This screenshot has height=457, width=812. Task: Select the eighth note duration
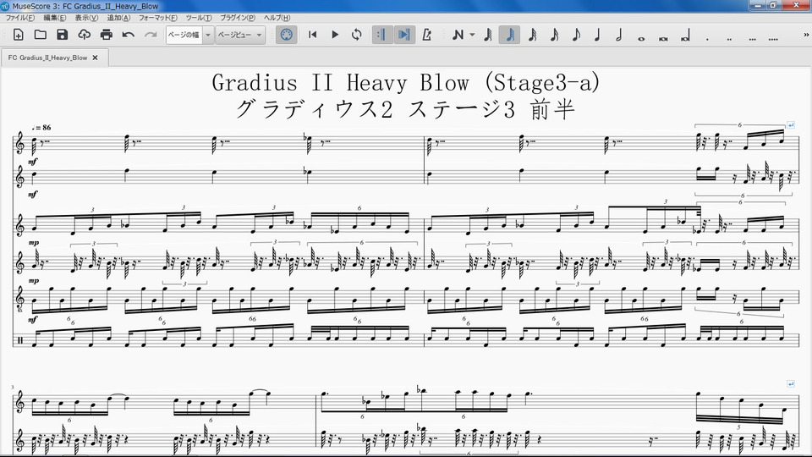tap(576, 35)
